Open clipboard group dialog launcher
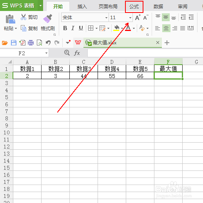Image resolution: width=203 pixels, height=203 pixels. [x=54, y=34]
